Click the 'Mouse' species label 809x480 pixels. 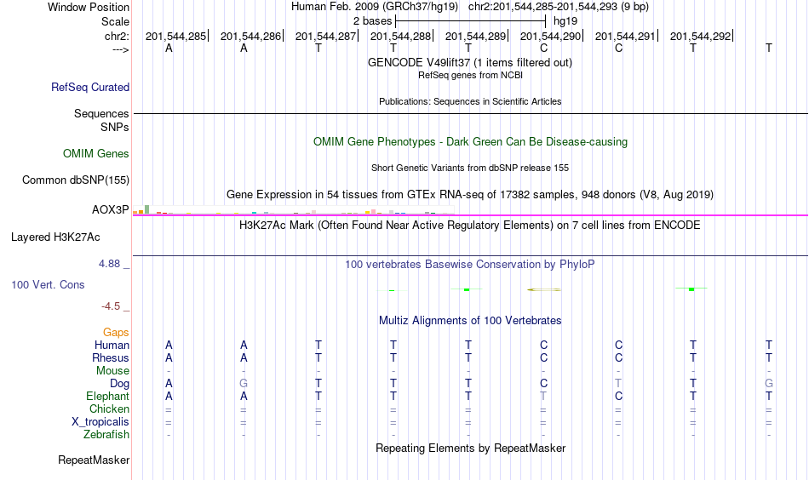[112, 371]
